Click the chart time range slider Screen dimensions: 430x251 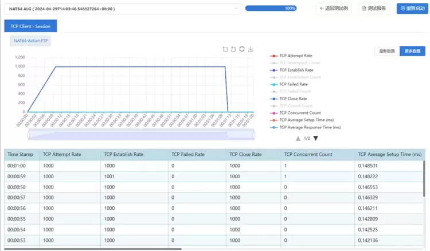pos(141,134)
